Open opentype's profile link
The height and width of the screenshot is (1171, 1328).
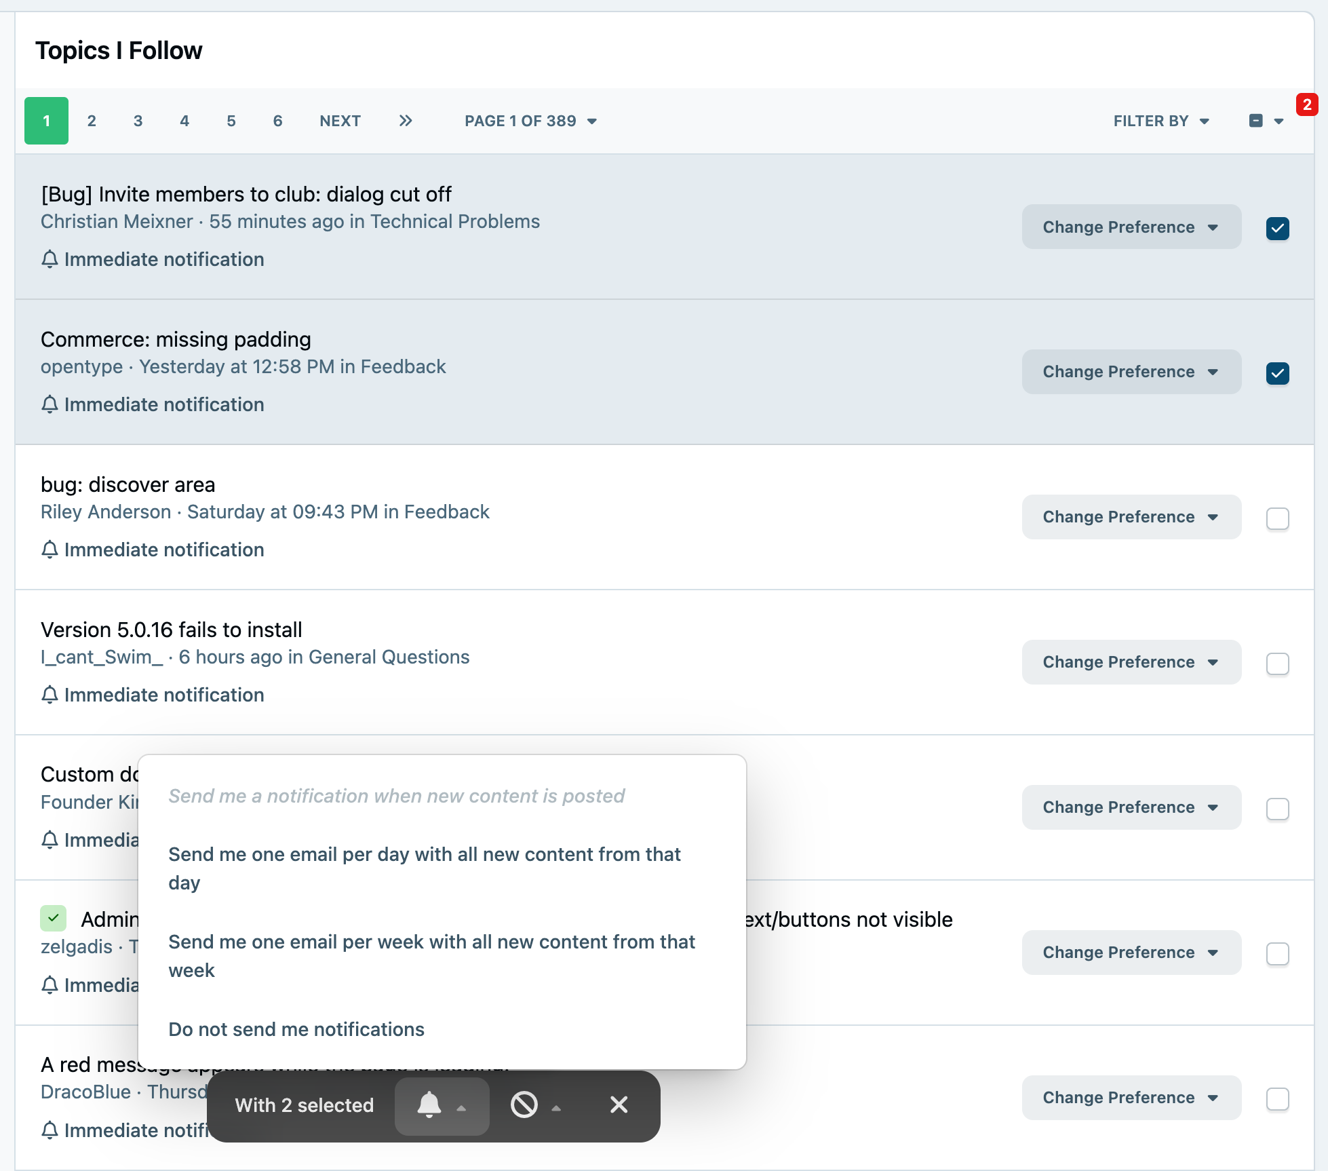[x=81, y=367]
